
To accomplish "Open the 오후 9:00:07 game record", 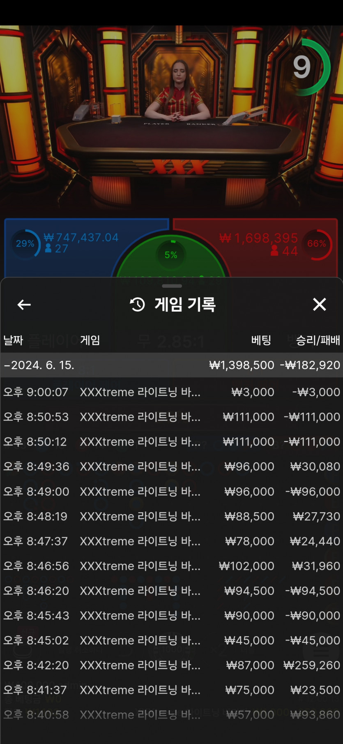I will 171,392.
